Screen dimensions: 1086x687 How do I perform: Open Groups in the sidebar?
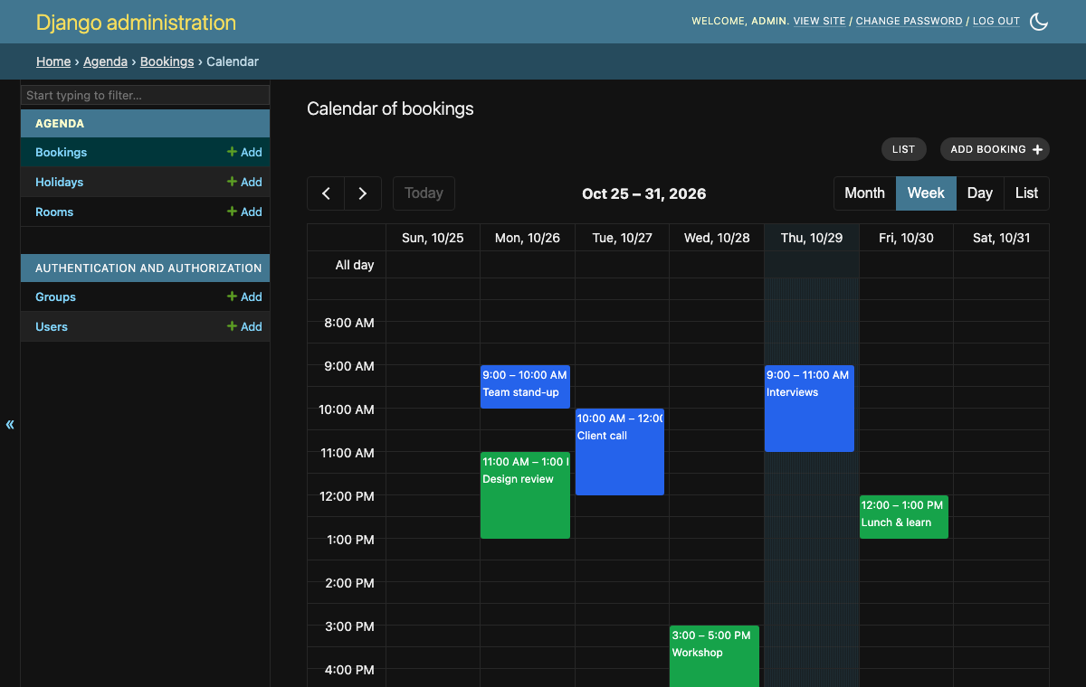point(55,297)
